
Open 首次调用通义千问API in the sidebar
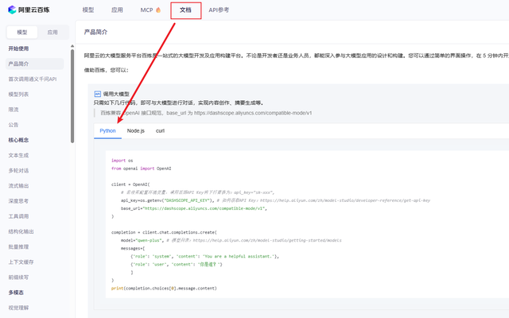[x=33, y=79]
